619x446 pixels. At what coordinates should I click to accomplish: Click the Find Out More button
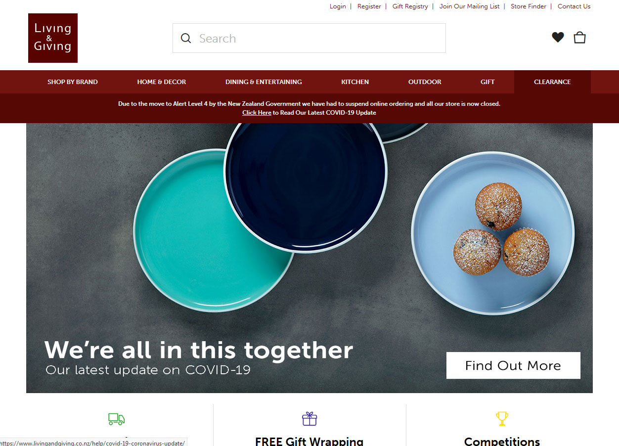click(513, 365)
